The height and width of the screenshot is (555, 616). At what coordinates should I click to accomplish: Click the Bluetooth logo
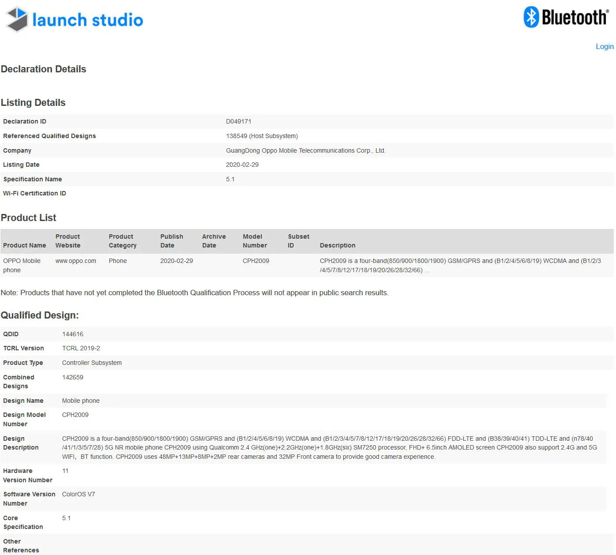click(567, 17)
